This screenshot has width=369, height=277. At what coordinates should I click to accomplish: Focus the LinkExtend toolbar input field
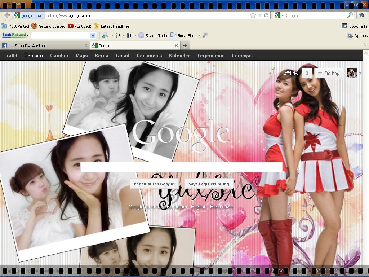coord(61,36)
